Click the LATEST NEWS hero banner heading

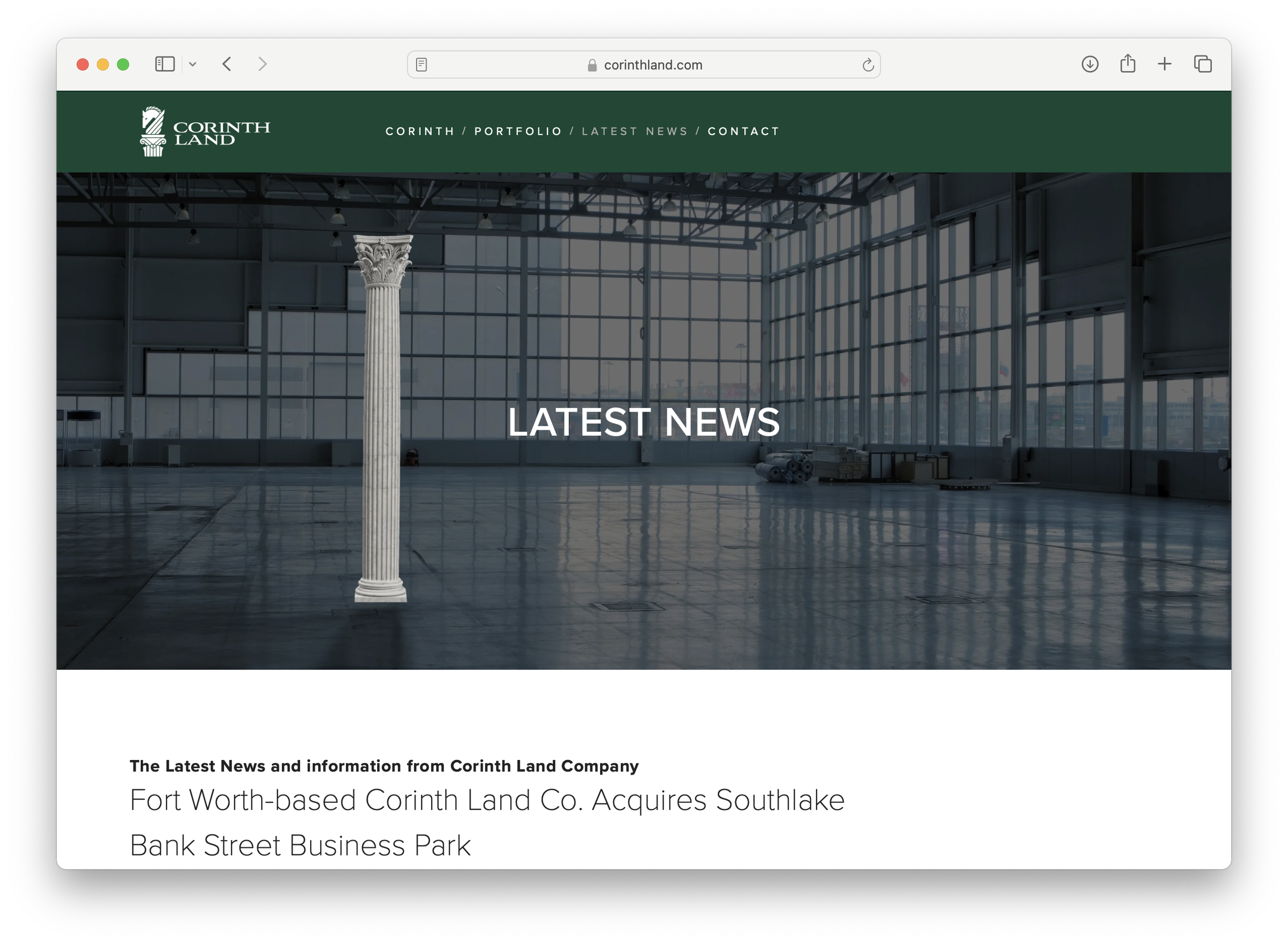point(643,423)
